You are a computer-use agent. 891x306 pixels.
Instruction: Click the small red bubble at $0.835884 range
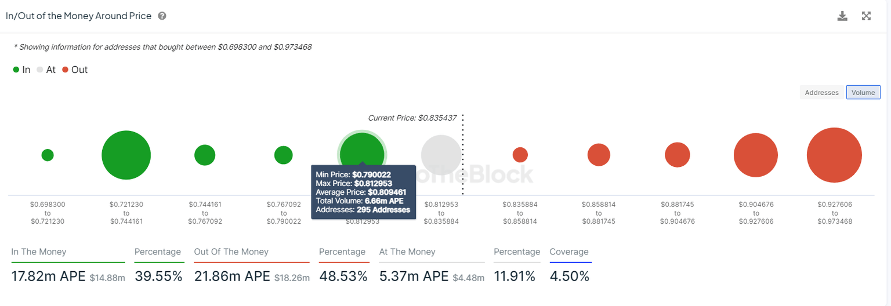click(520, 155)
